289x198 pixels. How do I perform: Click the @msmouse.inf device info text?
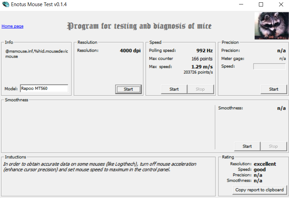point(37,54)
